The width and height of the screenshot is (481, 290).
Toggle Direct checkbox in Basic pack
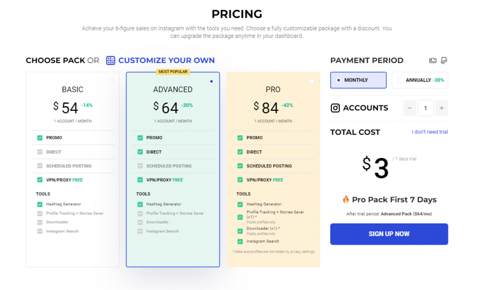40,152
